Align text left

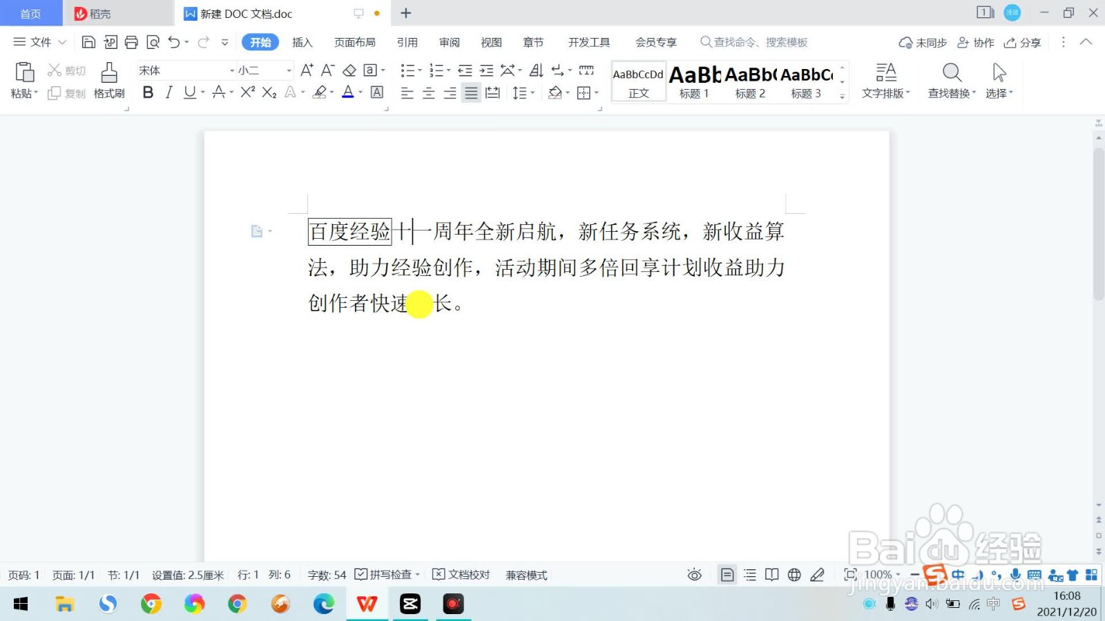click(x=407, y=92)
